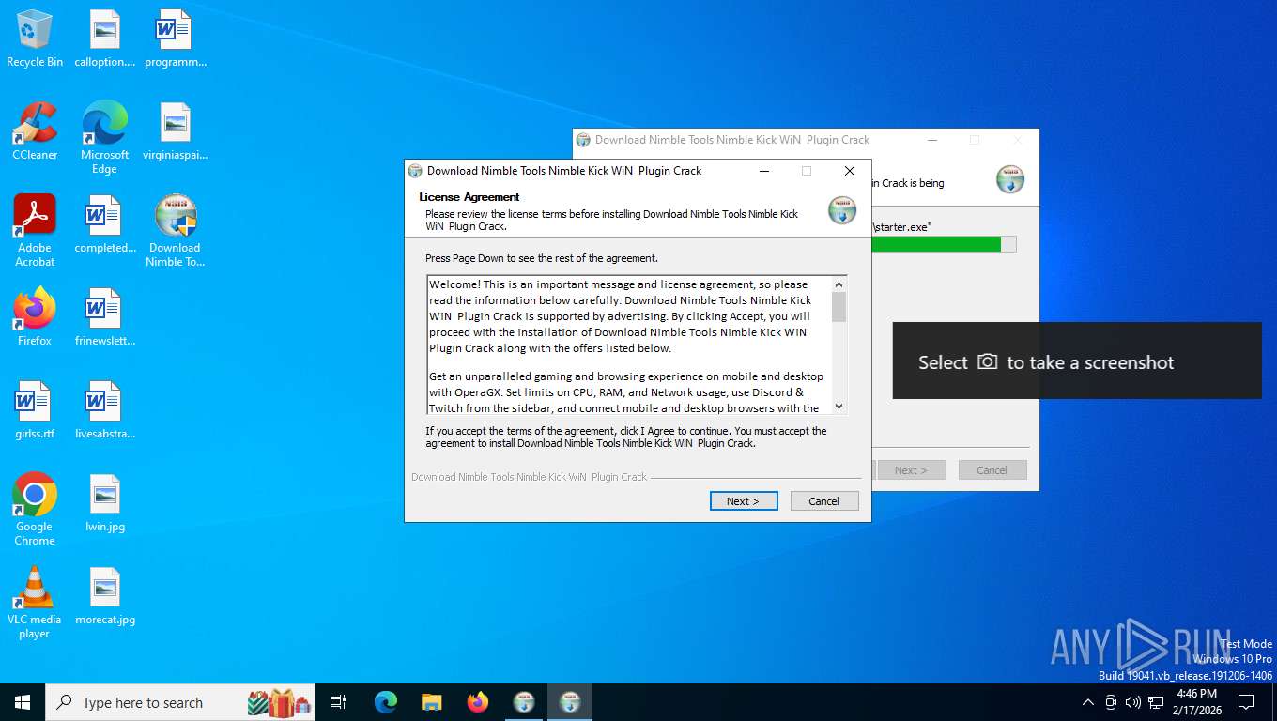The width and height of the screenshot is (1277, 721).
Task: Click the license agreement scrollbar thumb
Action: [839, 307]
